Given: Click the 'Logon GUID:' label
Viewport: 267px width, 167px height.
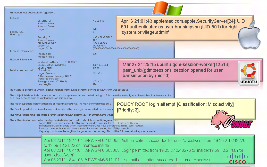Looking at the screenshot, I should point(45,49).
